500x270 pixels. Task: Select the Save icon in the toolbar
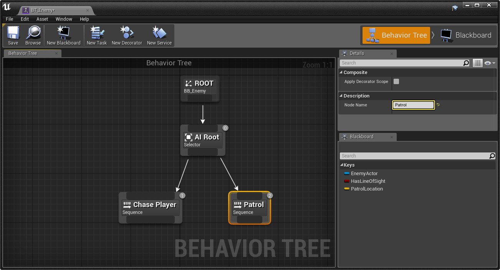tap(13, 35)
